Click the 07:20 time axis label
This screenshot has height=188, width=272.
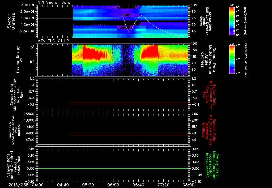coord(163,185)
